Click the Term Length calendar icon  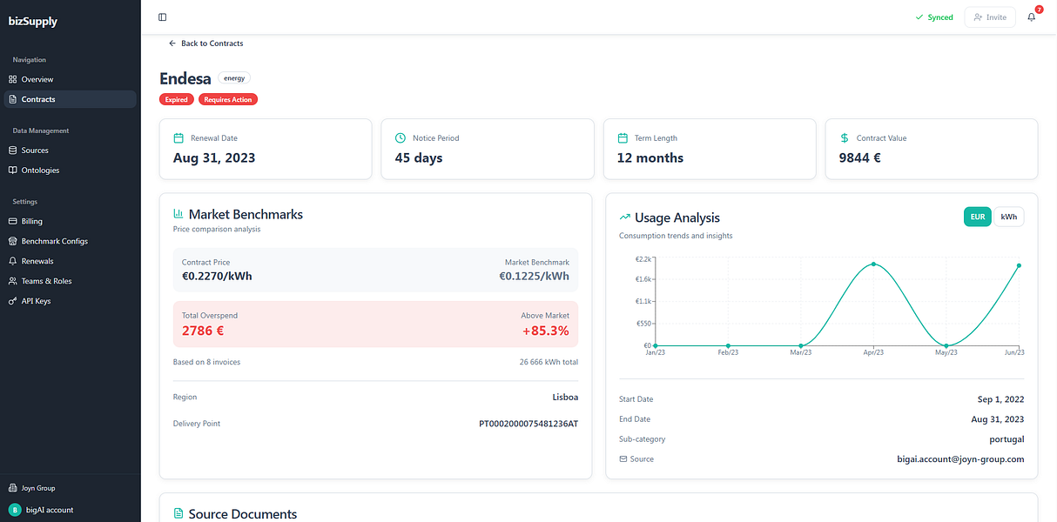623,138
